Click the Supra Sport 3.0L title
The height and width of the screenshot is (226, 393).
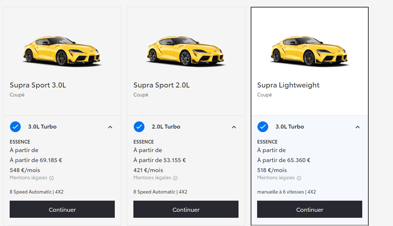tap(38, 85)
